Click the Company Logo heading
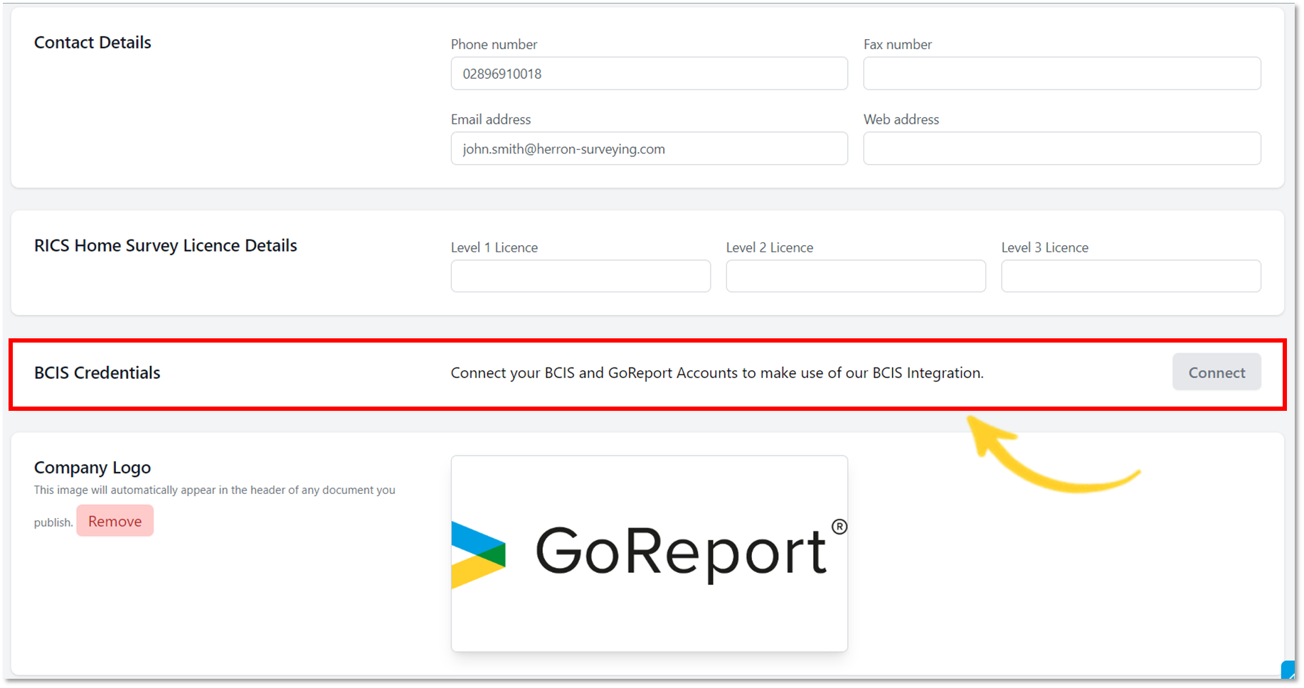 point(92,468)
